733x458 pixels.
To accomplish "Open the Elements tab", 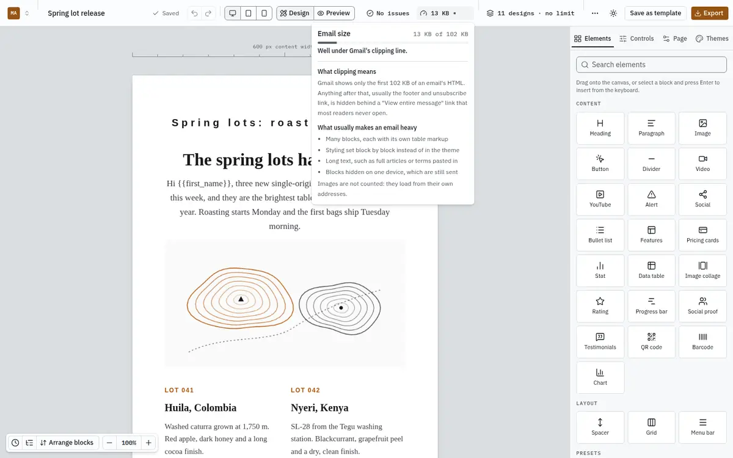I will [x=593, y=38].
